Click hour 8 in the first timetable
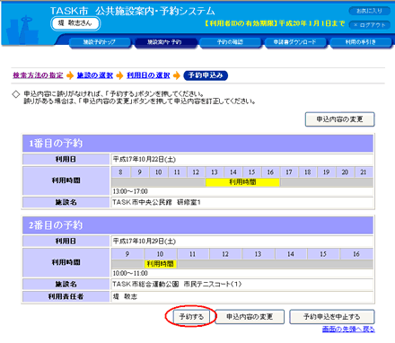This screenshot has height=343, width=395. pyautogui.click(x=120, y=172)
